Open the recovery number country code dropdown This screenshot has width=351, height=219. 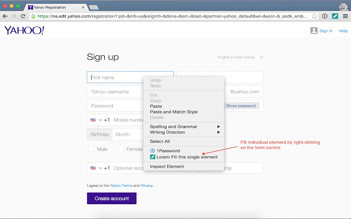click(x=100, y=168)
